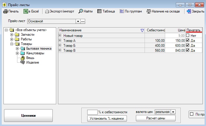The image size is (206, 126).
Task: Click the sort triangle in Наименование header
Action: pyautogui.click(x=142, y=30)
